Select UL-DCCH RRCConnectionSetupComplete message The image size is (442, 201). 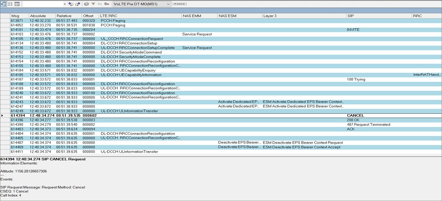[x=138, y=48]
